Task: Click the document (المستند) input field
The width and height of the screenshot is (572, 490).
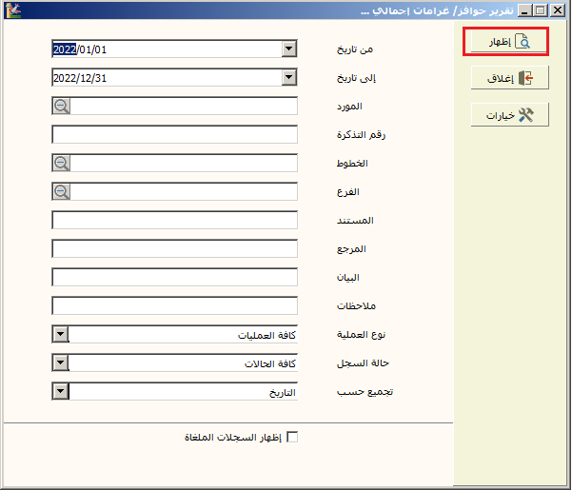Action: (x=175, y=221)
